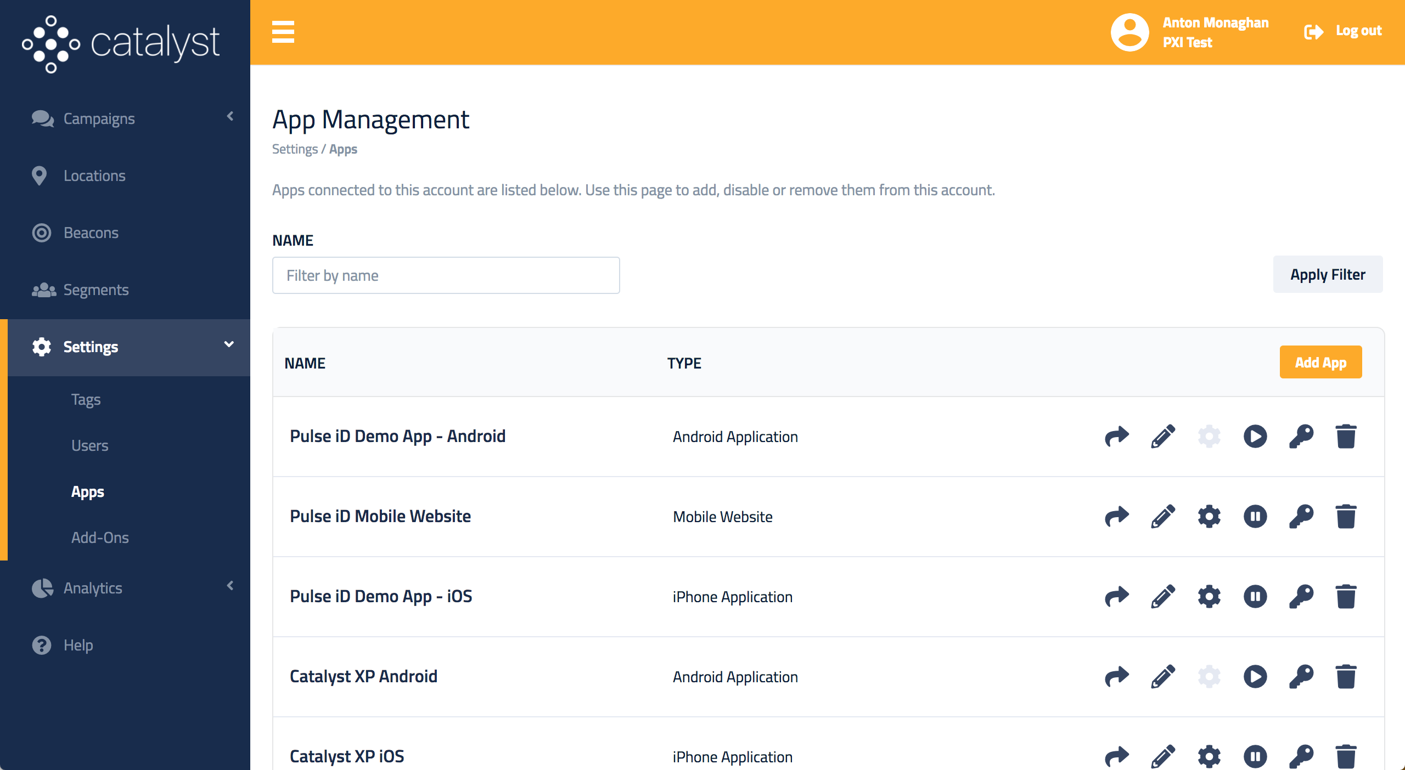The height and width of the screenshot is (770, 1405).
Task: Share Catalyst XP Android app
Action: [1117, 677]
